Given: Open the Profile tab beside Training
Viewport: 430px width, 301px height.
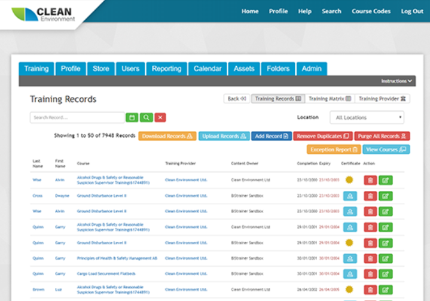Looking at the screenshot, I should (71, 69).
